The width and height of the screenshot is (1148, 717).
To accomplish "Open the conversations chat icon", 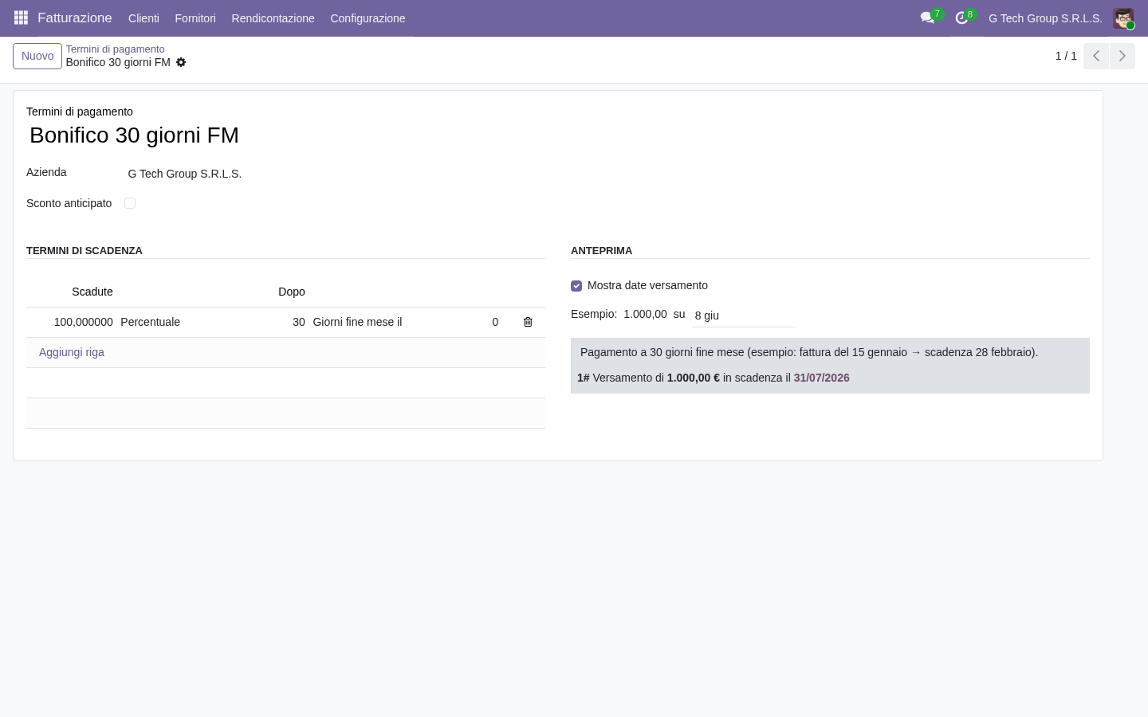I will pyautogui.click(x=927, y=18).
